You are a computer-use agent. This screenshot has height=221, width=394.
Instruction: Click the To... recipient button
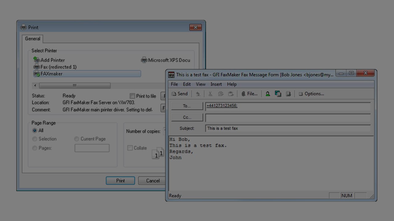(x=187, y=106)
